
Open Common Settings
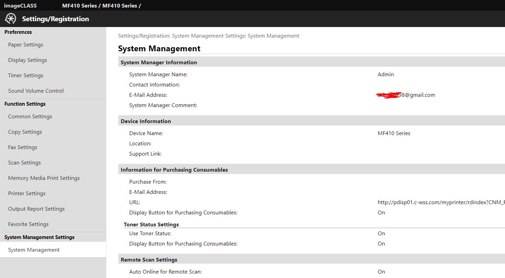pos(30,117)
